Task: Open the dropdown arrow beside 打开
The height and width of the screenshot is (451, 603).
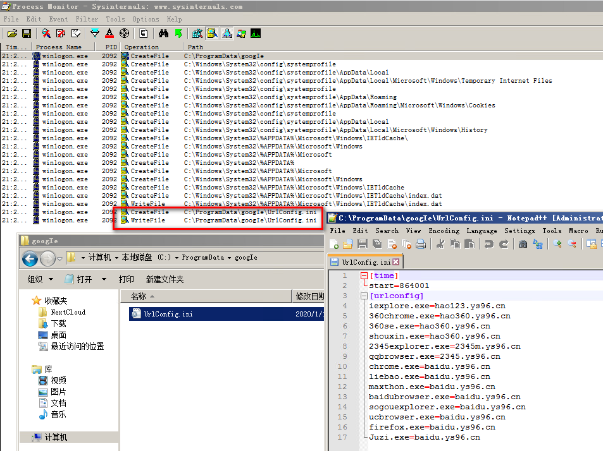Action: click(104, 279)
